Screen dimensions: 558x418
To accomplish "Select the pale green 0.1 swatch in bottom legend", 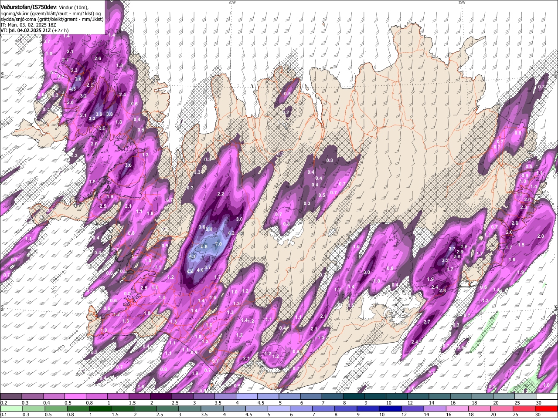I will (x=11, y=408).
